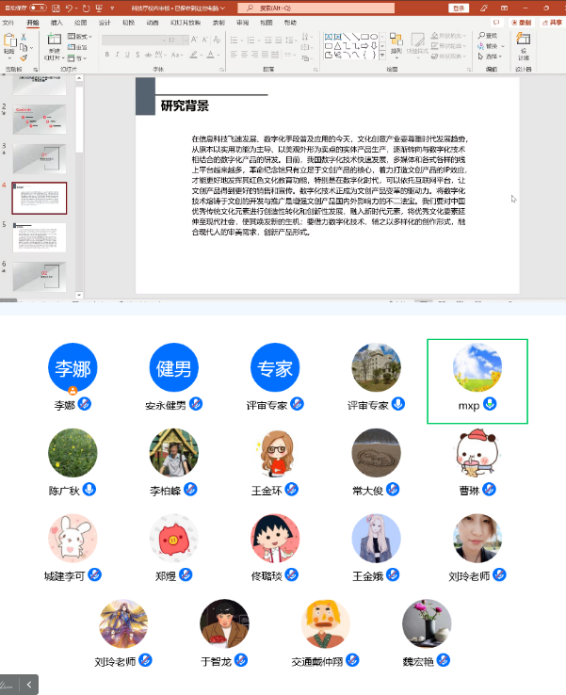566x695 pixels.
Task: Open the 插入 ribbon tab
Action: pos(57,21)
